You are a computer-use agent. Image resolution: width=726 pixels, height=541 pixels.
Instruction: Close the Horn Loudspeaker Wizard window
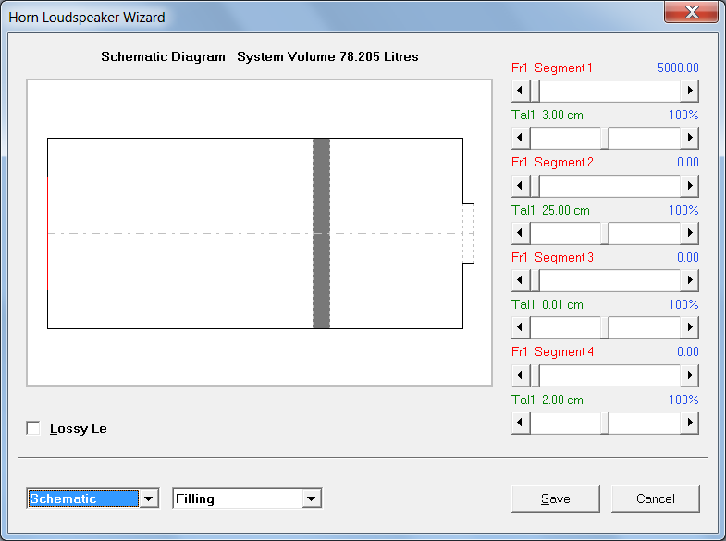click(691, 12)
